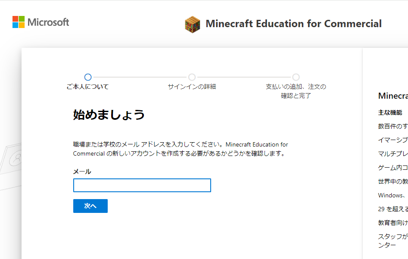The image size is (408, 259).
Task: Open the 支払いの追加、注文の確認と完了 step label
Action: 296,91
